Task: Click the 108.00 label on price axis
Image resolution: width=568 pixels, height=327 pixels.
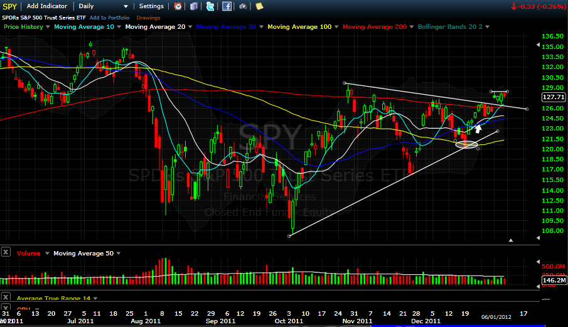Action: pyautogui.click(x=552, y=231)
